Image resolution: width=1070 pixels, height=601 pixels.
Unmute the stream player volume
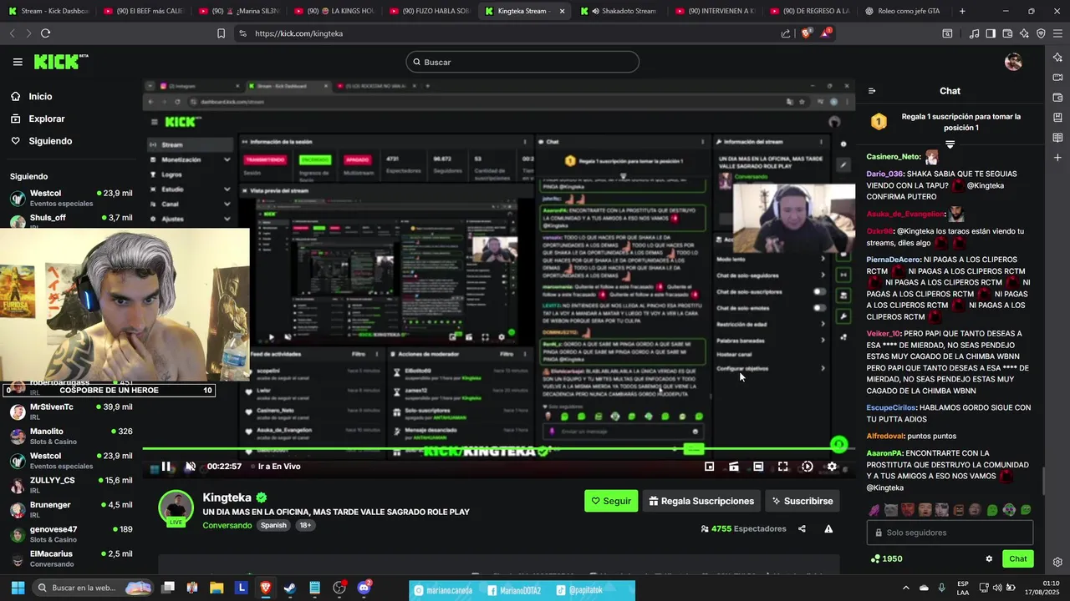(x=190, y=467)
